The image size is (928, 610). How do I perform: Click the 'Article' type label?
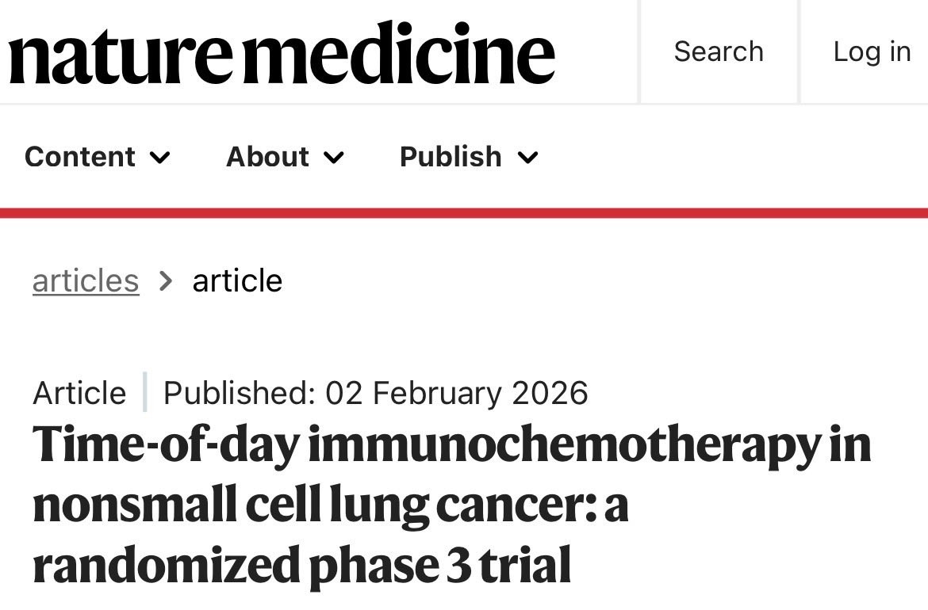(x=79, y=393)
